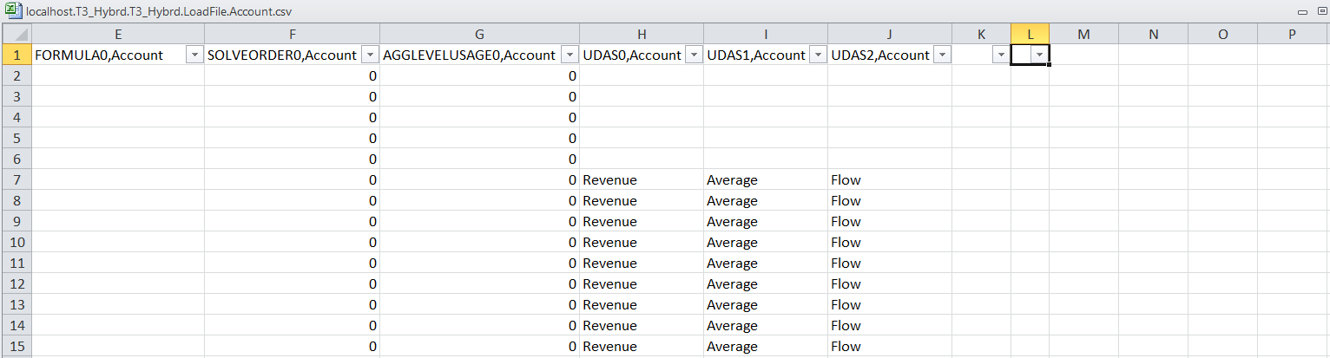This screenshot has width=1330, height=358.
Task: Expand the UDAS1,Account filter arrow
Action: point(818,55)
